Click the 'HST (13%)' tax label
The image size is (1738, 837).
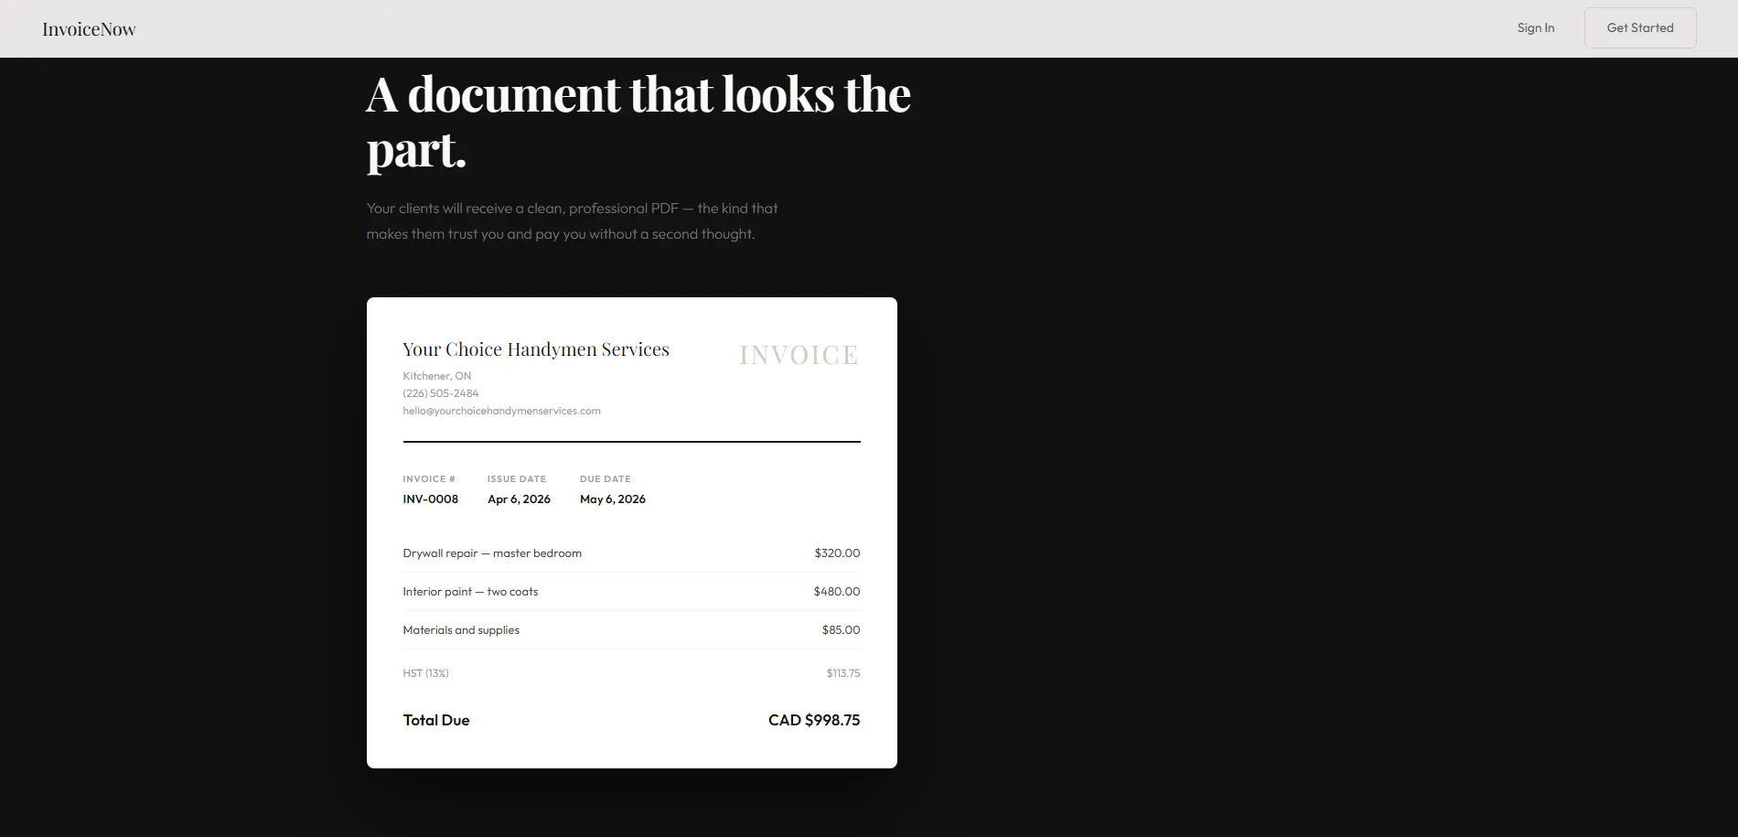click(x=425, y=673)
